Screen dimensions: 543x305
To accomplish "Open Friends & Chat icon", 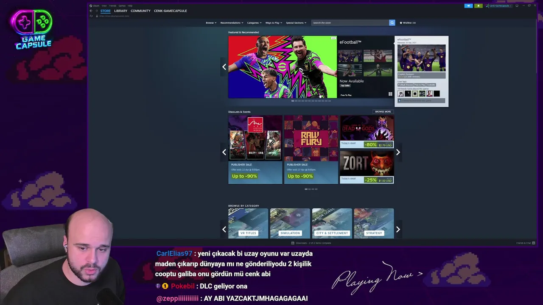I will [x=533, y=243].
